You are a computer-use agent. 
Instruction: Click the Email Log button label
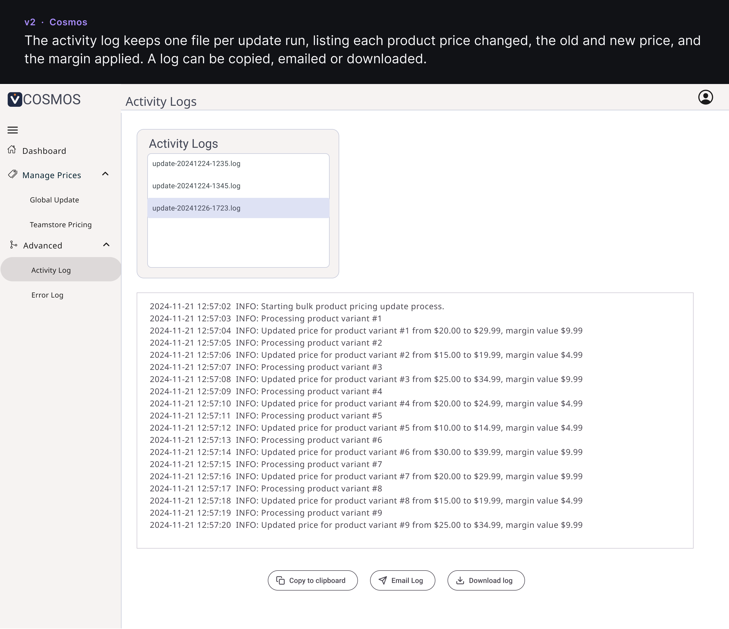[x=407, y=581]
